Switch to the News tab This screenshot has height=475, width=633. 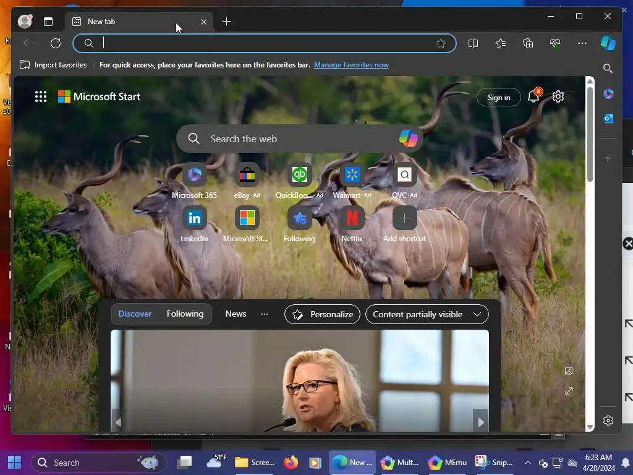[236, 314]
